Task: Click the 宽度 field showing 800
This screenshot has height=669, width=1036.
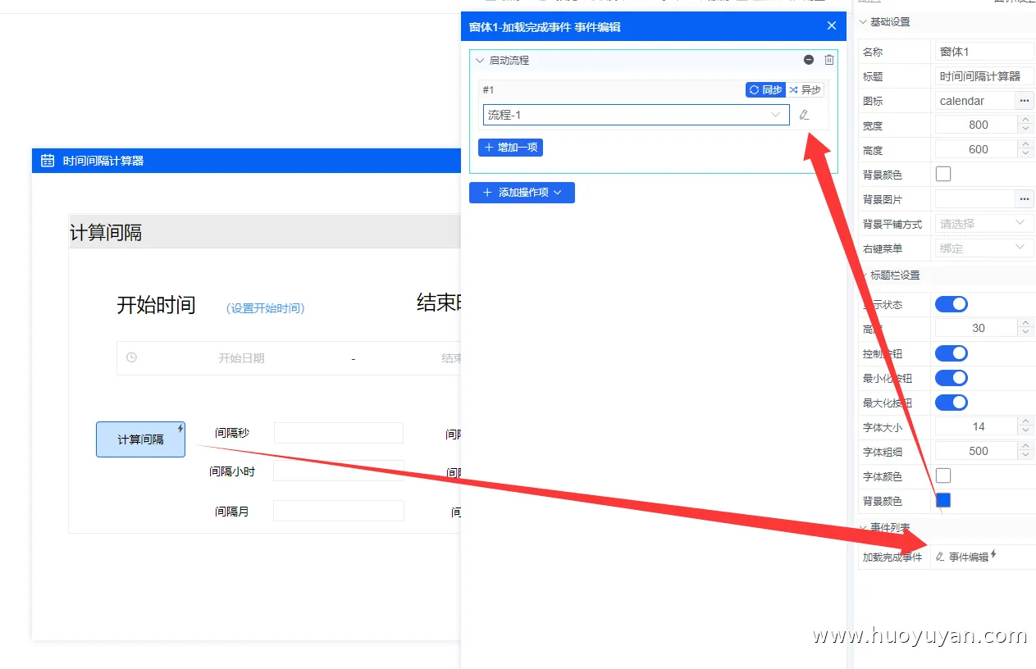Action: 977,125
